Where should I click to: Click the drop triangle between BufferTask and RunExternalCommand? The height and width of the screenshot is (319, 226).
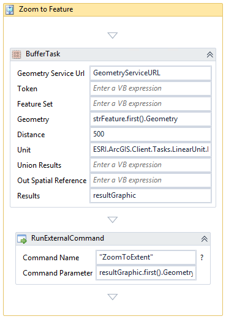(x=113, y=220)
